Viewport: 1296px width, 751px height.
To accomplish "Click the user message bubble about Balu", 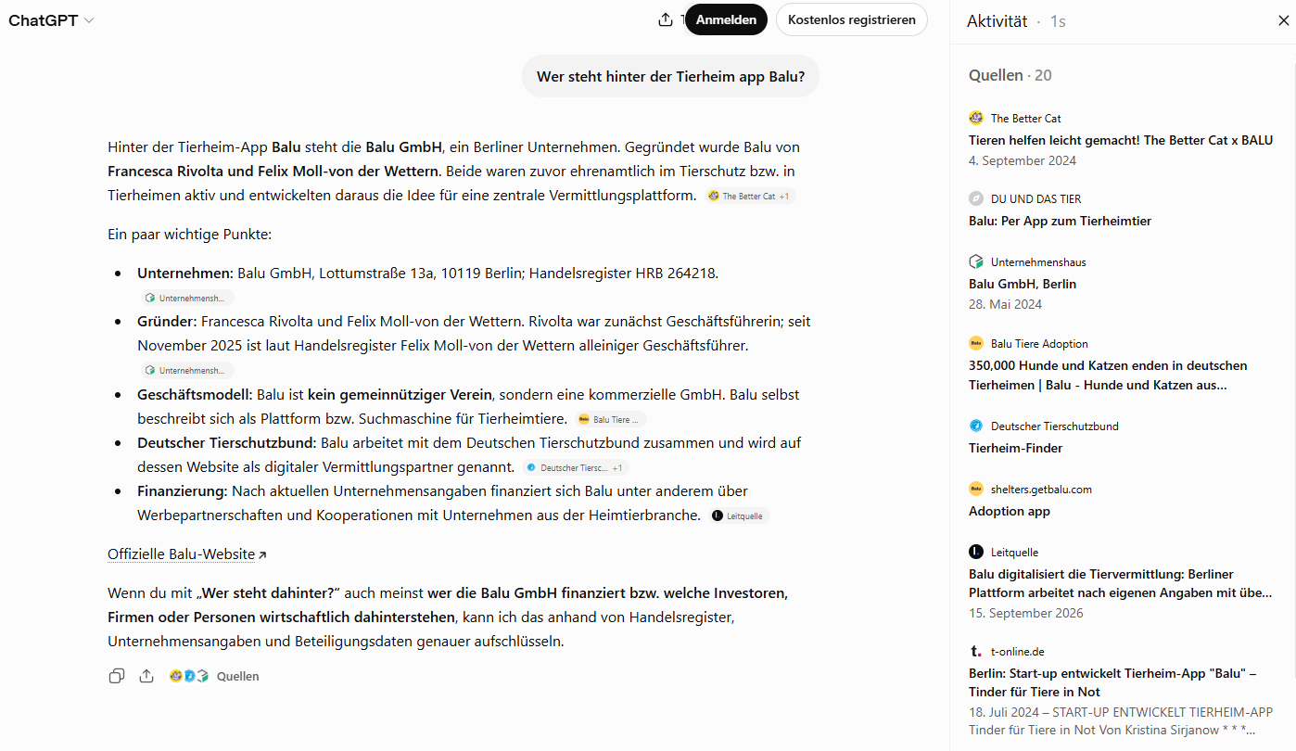I will tap(671, 76).
